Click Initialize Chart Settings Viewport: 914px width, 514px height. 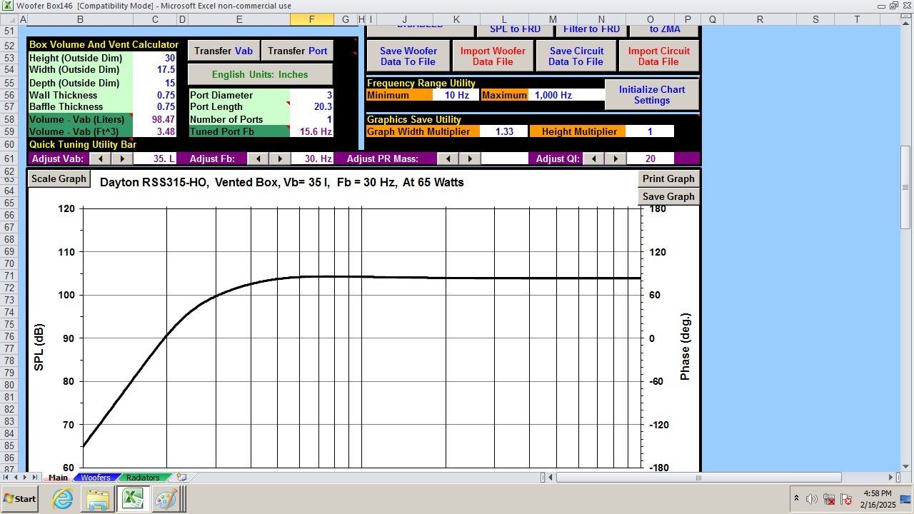(652, 95)
